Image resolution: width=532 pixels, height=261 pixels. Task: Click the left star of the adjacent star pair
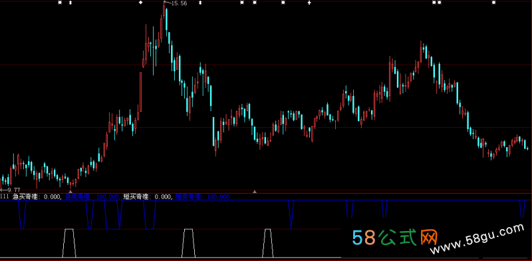pyautogui.click(x=434, y=3)
